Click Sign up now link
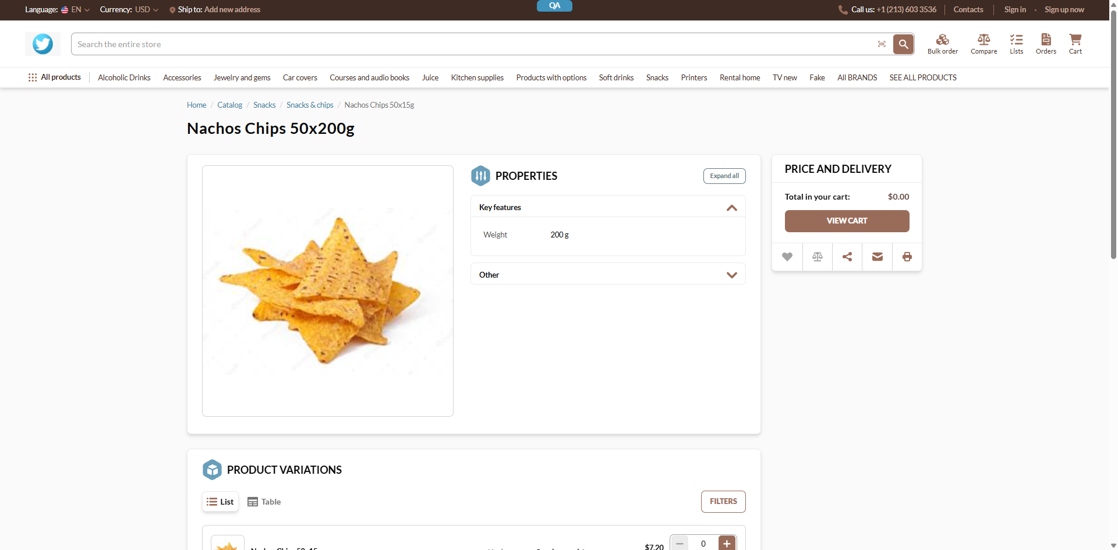The image size is (1118, 550). tap(1064, 10)
